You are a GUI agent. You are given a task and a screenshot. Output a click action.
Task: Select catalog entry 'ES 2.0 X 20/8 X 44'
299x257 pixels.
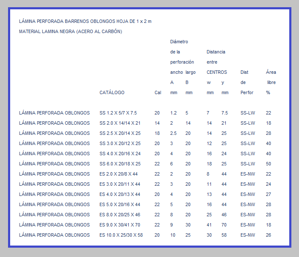[119, 174]
